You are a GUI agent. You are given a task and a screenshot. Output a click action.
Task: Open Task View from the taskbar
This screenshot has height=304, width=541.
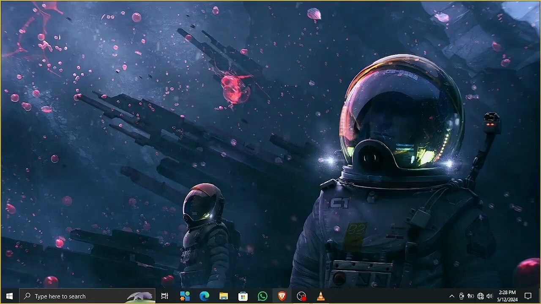pyautogui.click(x=165, y=296)
